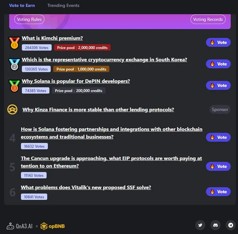
Task: Click the silver second-place medal icon
Action: click(x=14, y=65)
